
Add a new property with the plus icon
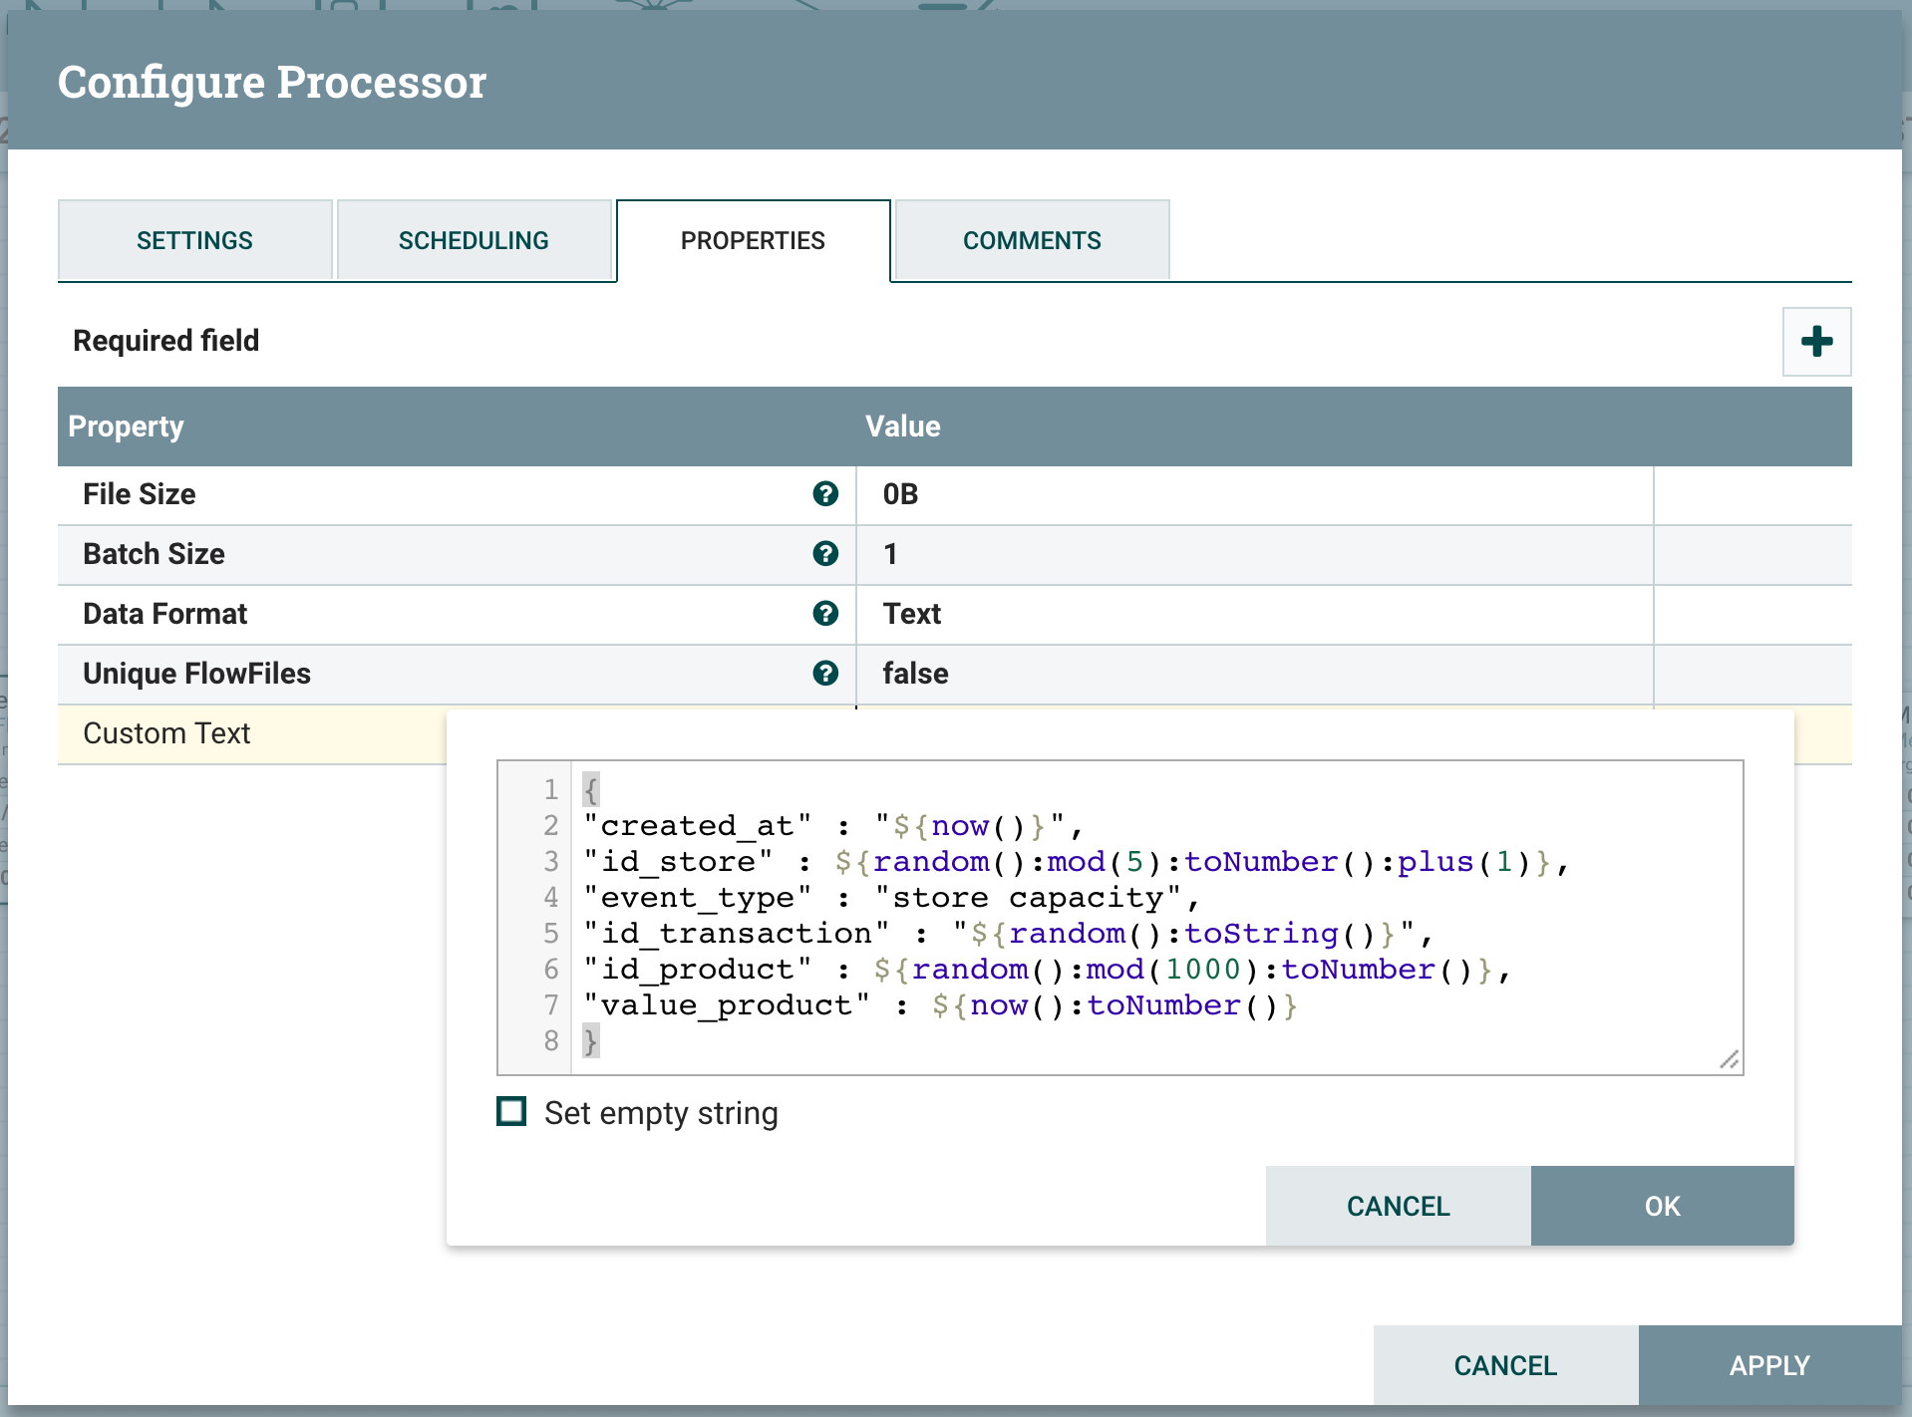(x=1816, y=342)
